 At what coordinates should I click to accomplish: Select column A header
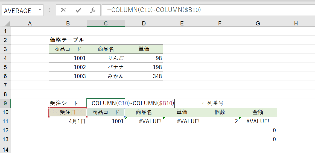click(30, 24)
